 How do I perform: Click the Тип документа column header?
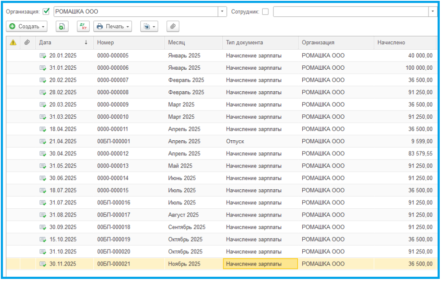coord(244,42)
